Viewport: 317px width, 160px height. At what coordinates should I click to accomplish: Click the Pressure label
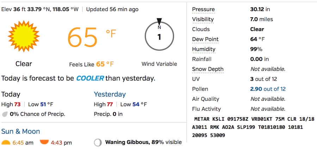coord(203,9)
